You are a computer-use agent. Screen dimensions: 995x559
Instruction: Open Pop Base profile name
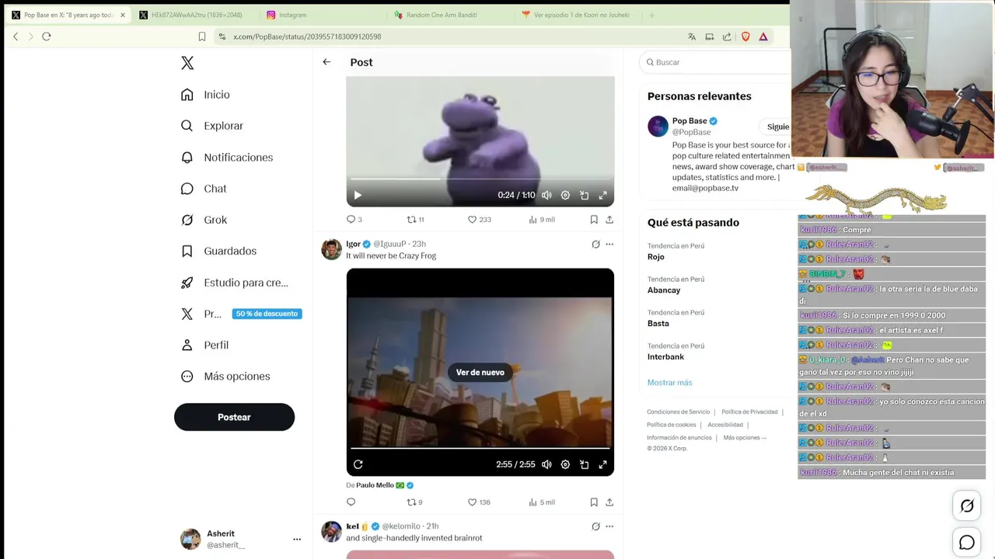click(690, 121)
